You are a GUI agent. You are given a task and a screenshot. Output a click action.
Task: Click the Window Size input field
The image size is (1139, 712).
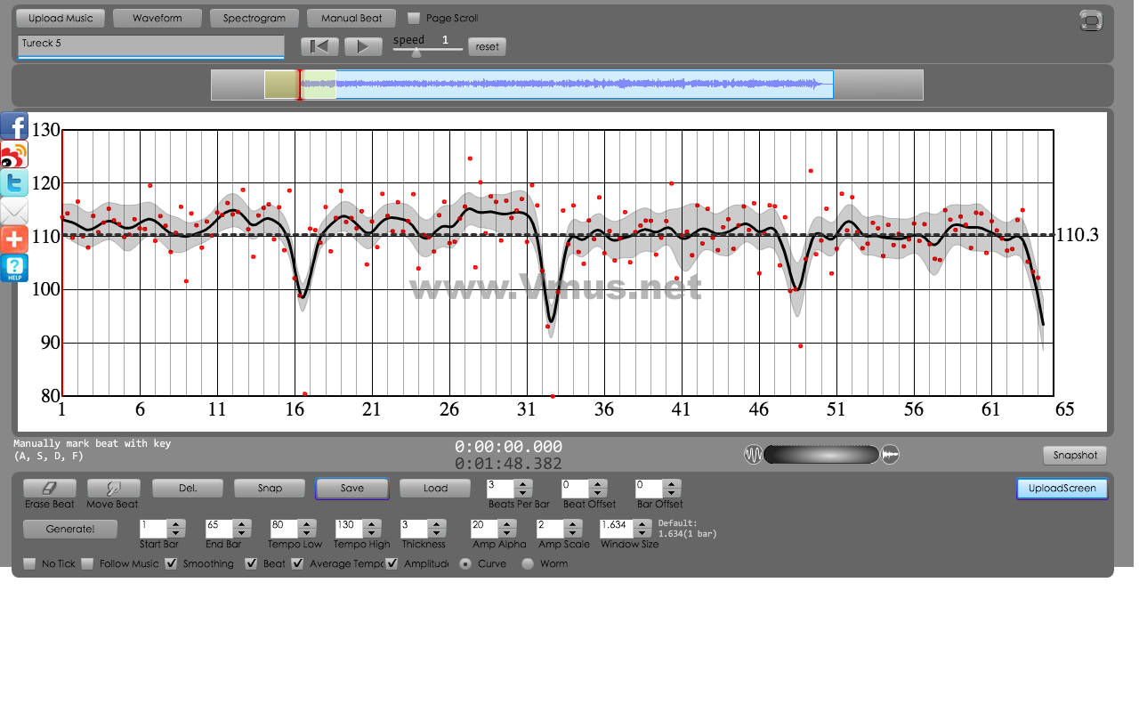click(x=618, y=529)
